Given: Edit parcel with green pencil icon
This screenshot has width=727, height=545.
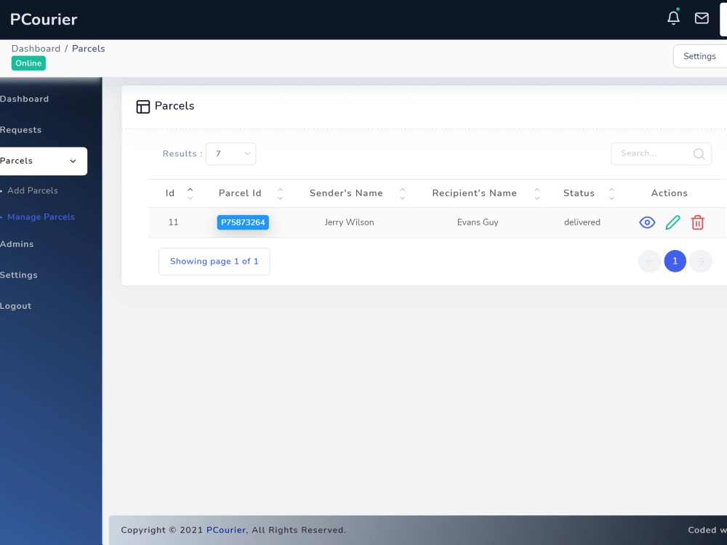Looking at the screenshot, I should coord(672,222).
